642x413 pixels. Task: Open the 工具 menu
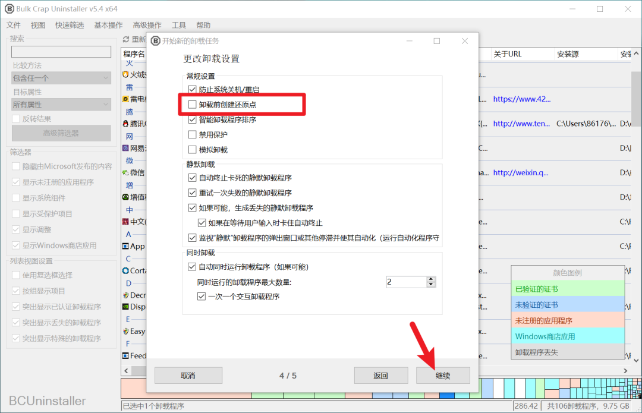[178, 25]
